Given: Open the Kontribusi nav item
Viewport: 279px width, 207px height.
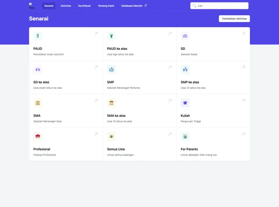Looking at the screenshot, I should pos(84,6).
